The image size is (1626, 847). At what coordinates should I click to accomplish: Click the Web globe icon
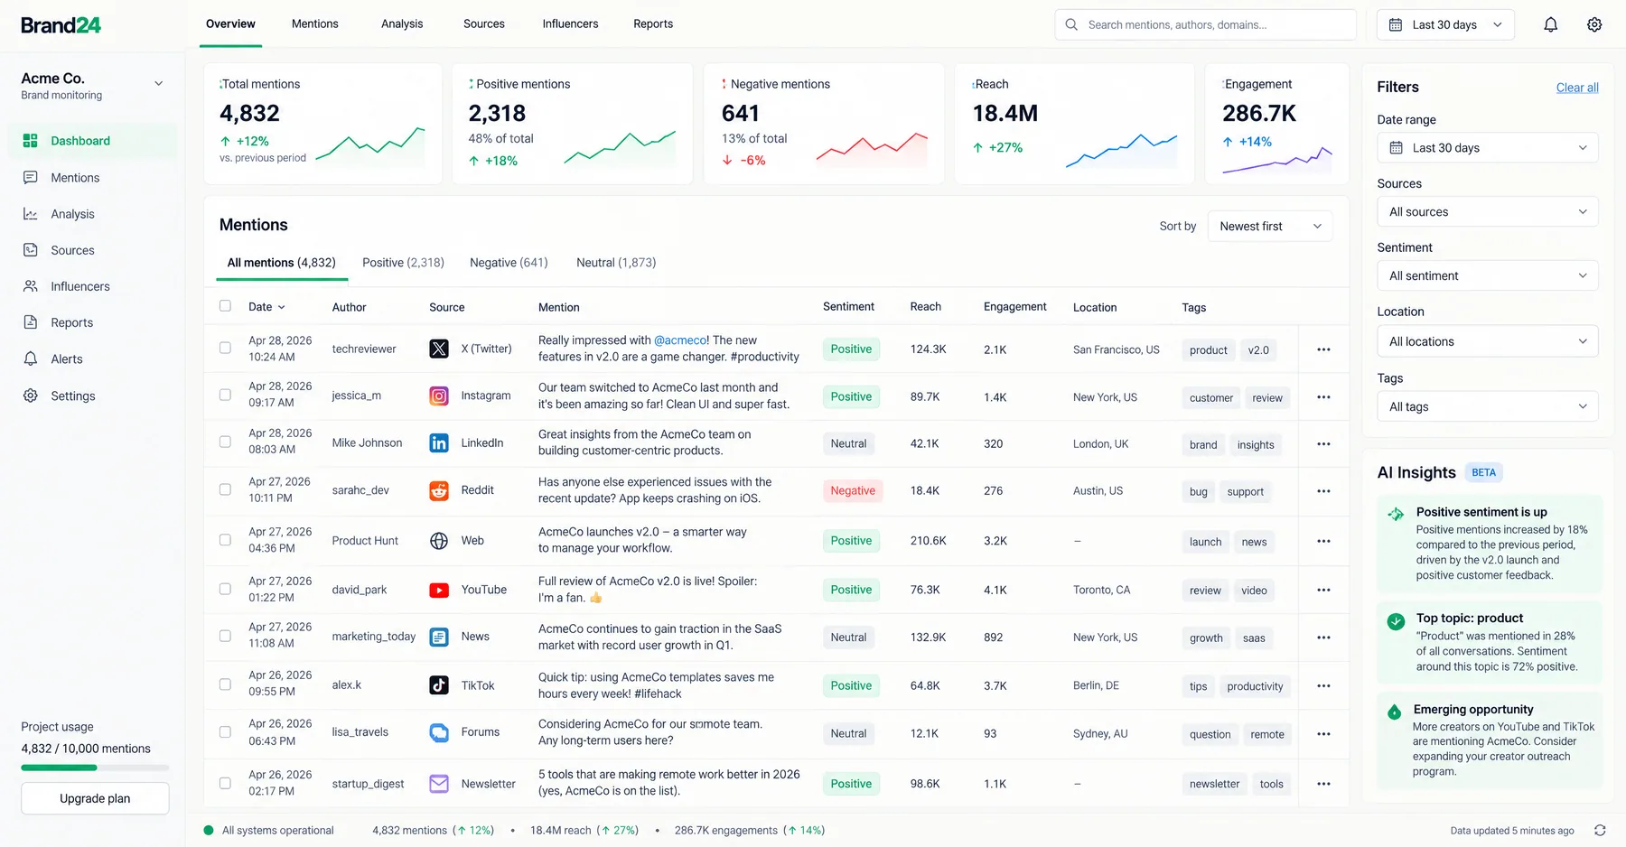click(x=439, y=541)
